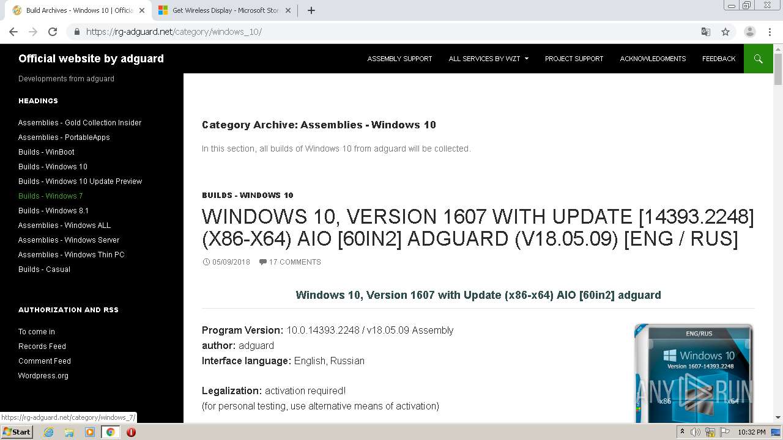The height and width of the screenshot is (440, 783).
Task: Open Chrome's three-dot menu
Action: click(x=770, y=32)
